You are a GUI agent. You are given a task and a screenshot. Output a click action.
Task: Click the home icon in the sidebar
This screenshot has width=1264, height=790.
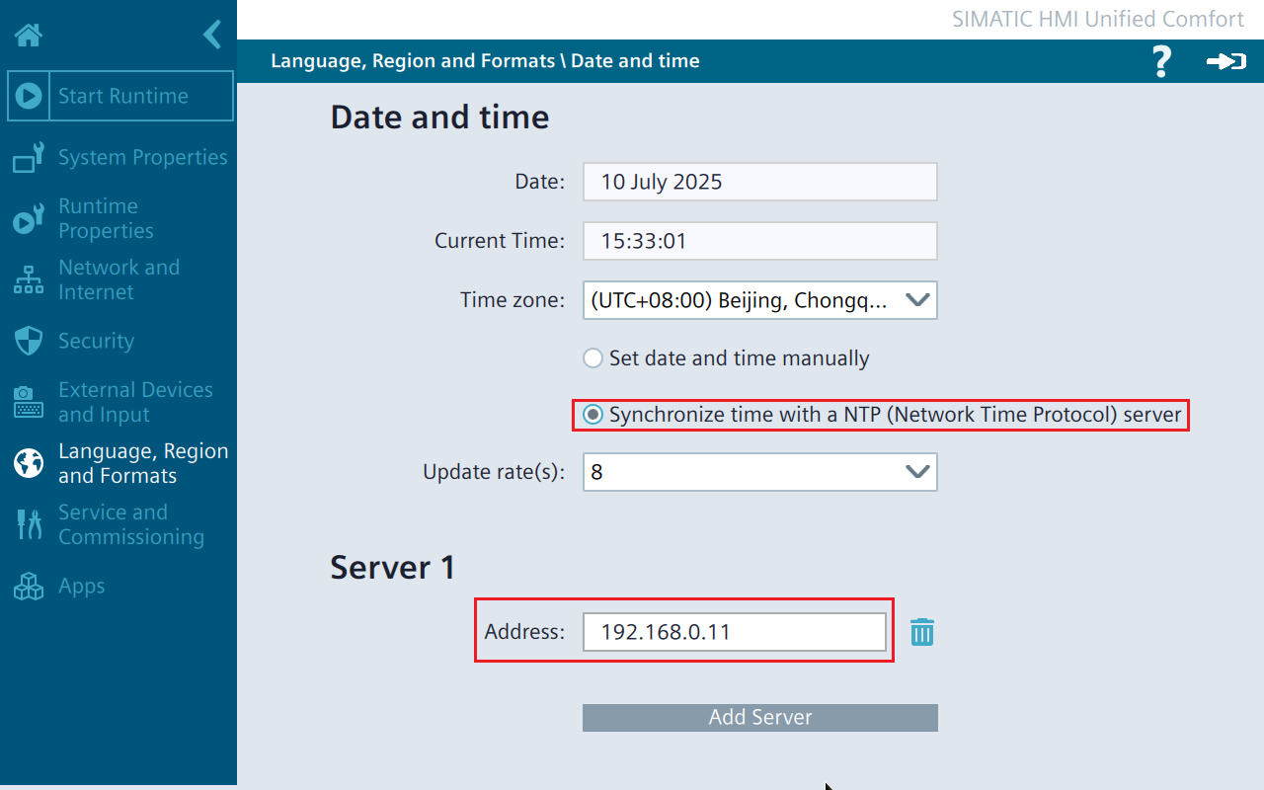(28, 36)
